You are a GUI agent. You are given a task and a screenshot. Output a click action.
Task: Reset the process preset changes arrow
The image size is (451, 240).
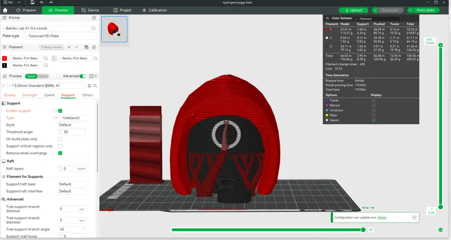(x=3, y=86)
